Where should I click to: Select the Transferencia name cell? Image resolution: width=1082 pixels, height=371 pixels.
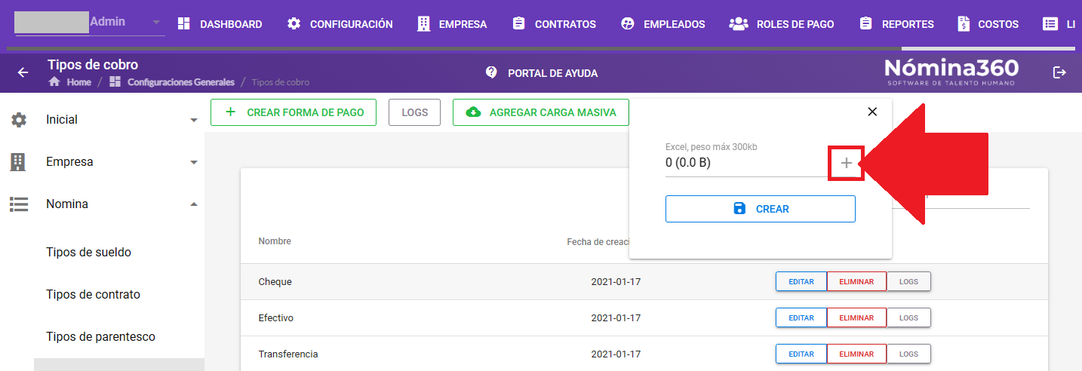288,354
